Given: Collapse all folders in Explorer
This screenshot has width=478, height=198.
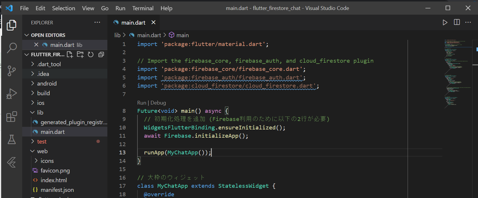Looking at the screenshot, I should [x=101, y=54].
